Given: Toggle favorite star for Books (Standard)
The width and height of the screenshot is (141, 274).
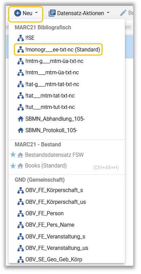Looking at the screenshot, I should pyautogui.click(x=13, y=166).
